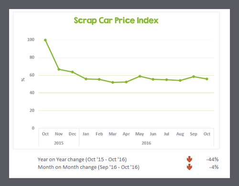Click the -44% value

(x=212, y=159)
